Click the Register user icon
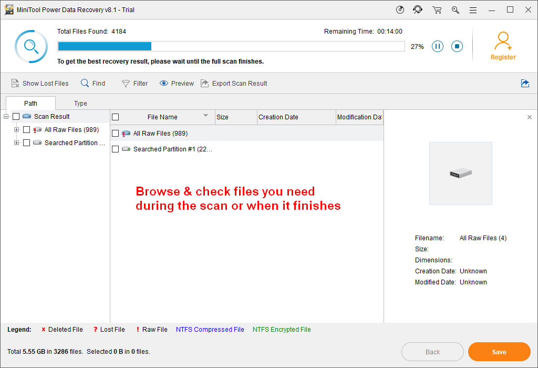The height and width of the screenshot is (368, 538). (503, 41)
